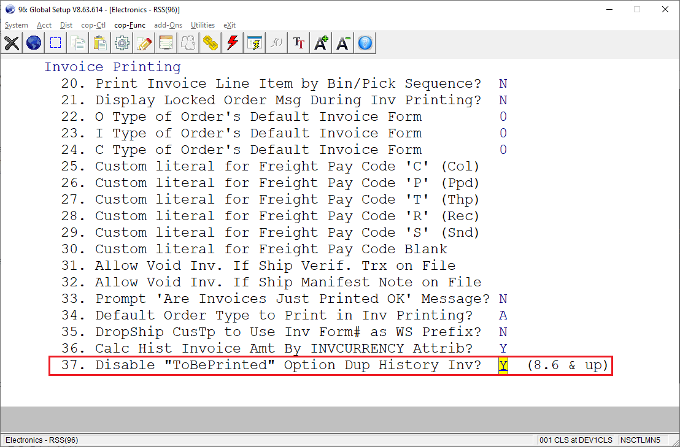Click the pencil edit note icon
The height and width of the screenshot is (447, 680).
[x=144, y=43]
